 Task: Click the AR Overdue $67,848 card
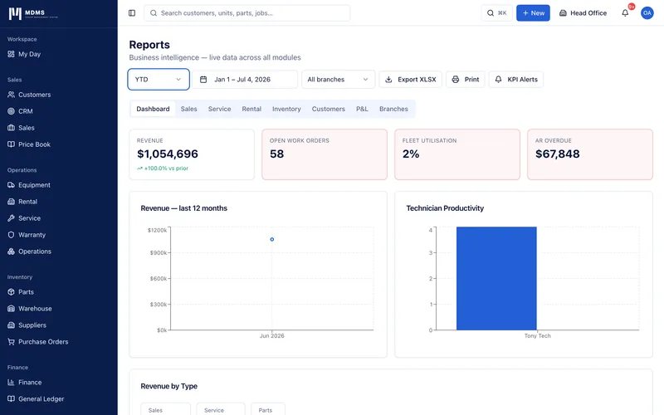tap(590, 154)
